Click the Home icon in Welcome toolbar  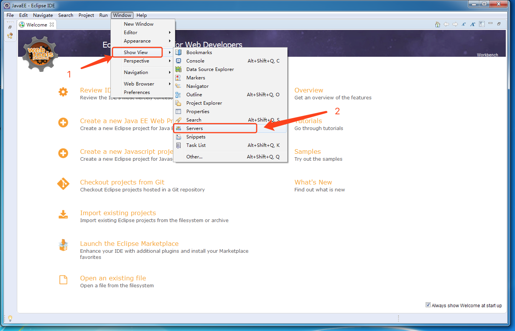438,24
